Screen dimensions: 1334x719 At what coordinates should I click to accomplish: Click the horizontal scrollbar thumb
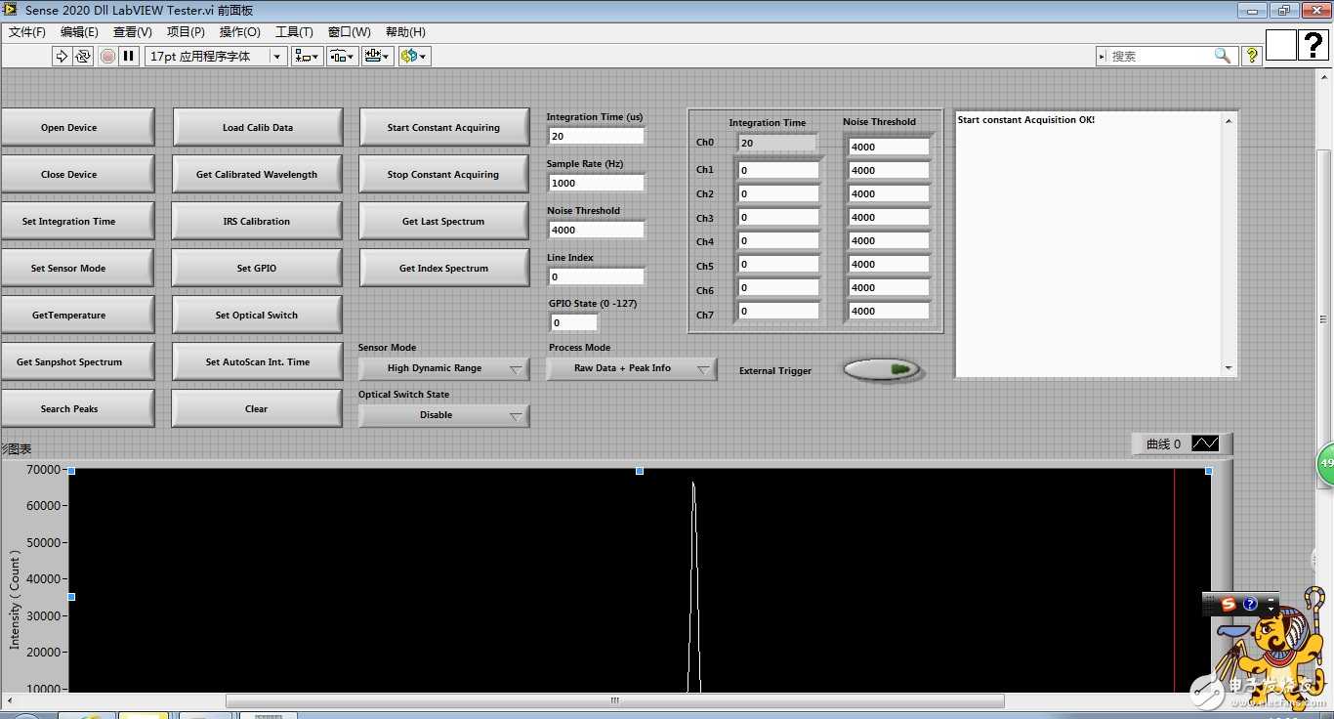tap(615, 700)
